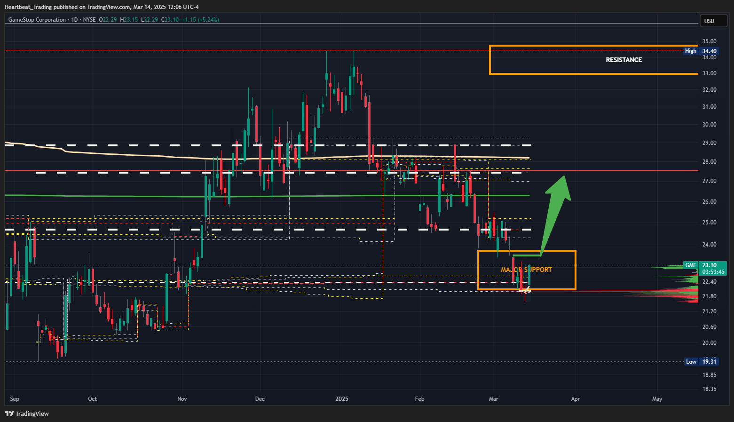Click 27.00 on the price scale

point(709,181)
